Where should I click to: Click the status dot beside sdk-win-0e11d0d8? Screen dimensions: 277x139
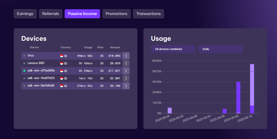click(x=24, y=86)
